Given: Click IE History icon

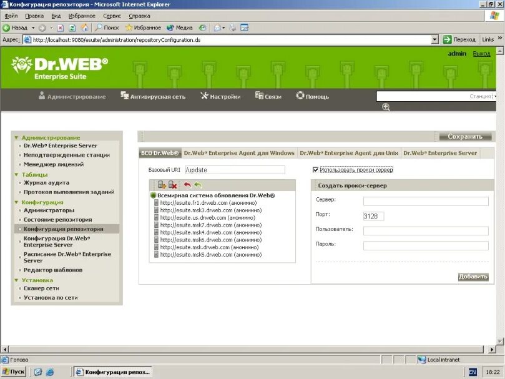Looking at the screenshot, I should pos(202,27).
